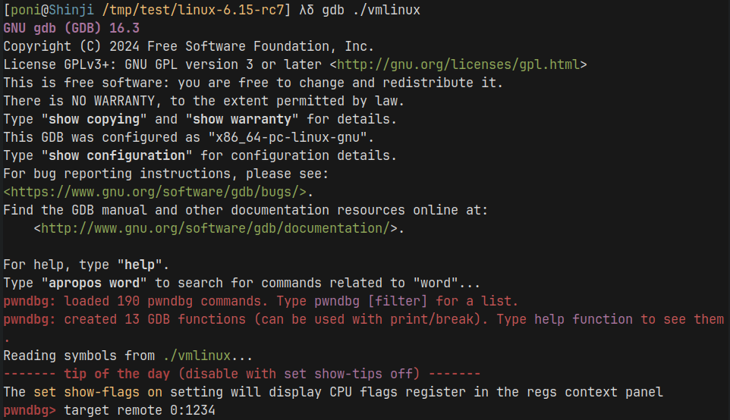Click the bold 'show warranty' command text

[246, 119]
